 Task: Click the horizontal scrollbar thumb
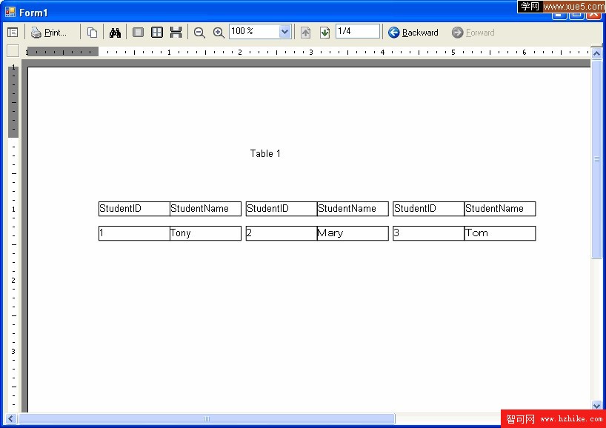click(x=207, y=418)
